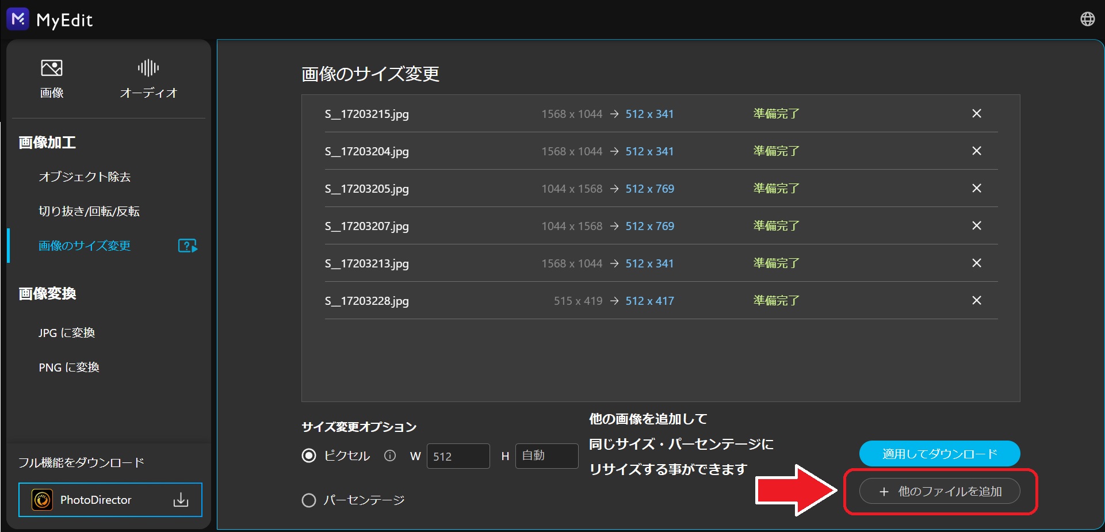Remove S__17203228.jpg from the list
The image size is (1105, 532).
tap(977, 300)
